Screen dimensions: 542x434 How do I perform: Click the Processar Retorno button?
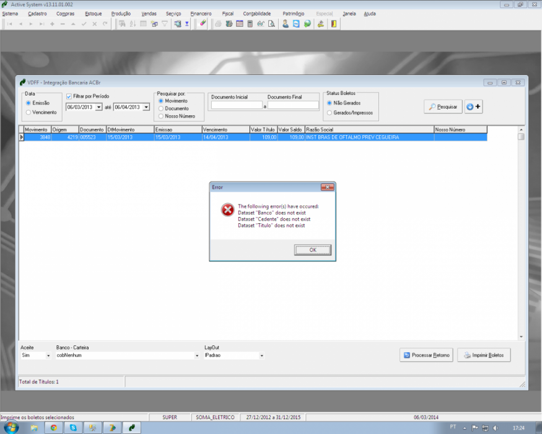426,355
